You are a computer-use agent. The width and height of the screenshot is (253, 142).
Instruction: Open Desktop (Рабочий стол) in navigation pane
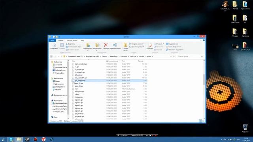[x=59, y=70]
